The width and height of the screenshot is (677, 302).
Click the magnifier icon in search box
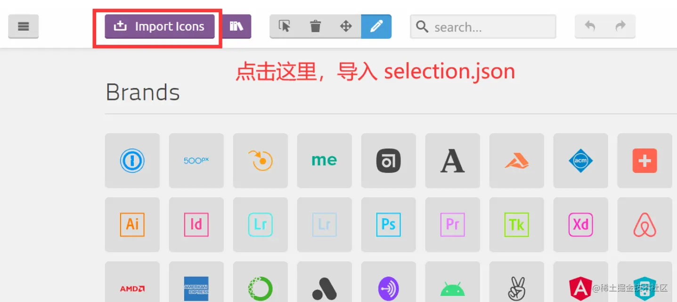[423, 27]
